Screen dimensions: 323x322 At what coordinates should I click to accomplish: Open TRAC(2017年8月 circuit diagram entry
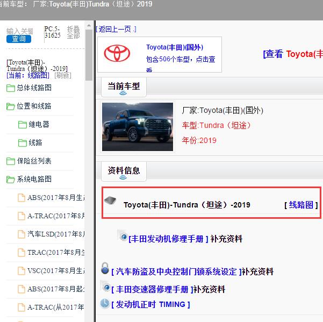coord(56,252)
